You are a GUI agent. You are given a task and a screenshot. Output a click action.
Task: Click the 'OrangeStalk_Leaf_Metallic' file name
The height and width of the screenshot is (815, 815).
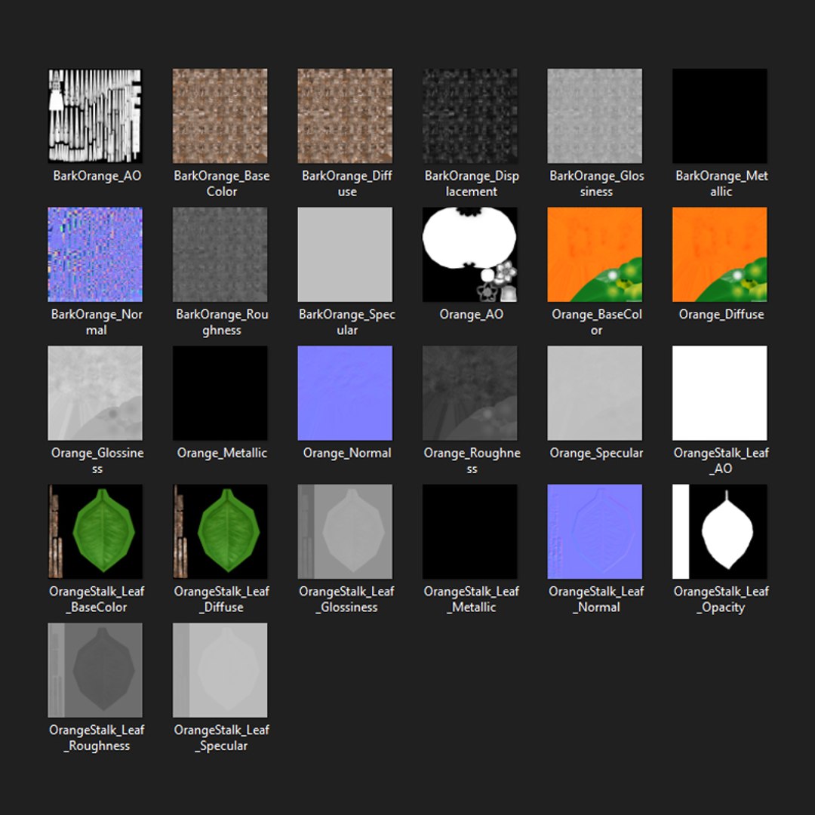click(x=472, y=599)
